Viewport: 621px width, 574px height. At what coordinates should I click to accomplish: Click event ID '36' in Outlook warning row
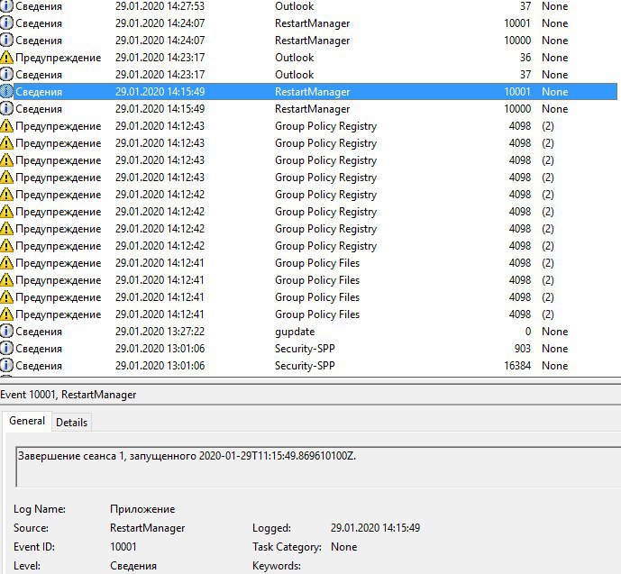coord(525,58)
